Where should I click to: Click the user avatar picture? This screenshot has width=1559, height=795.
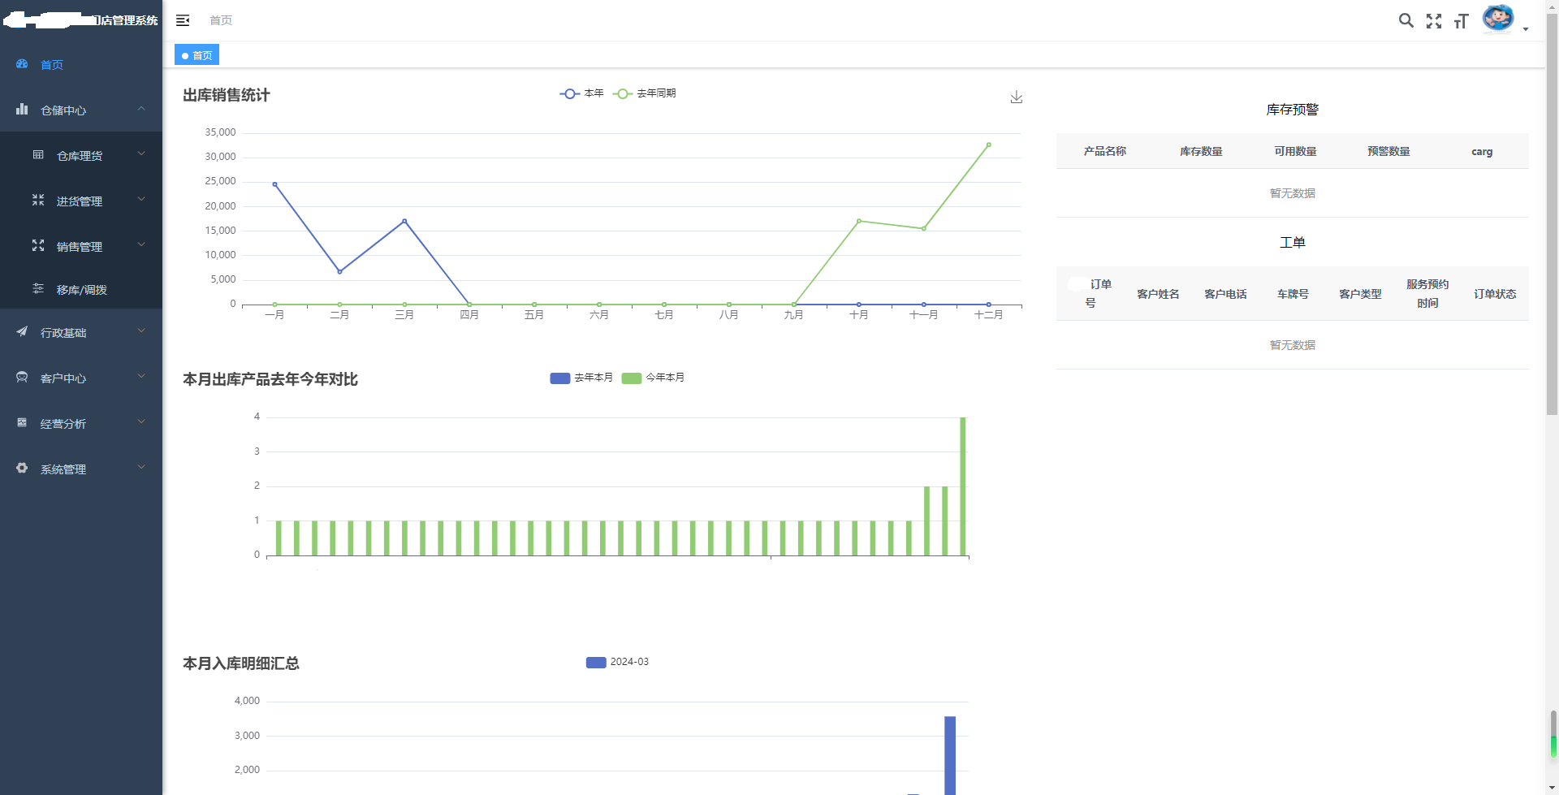1497,18
